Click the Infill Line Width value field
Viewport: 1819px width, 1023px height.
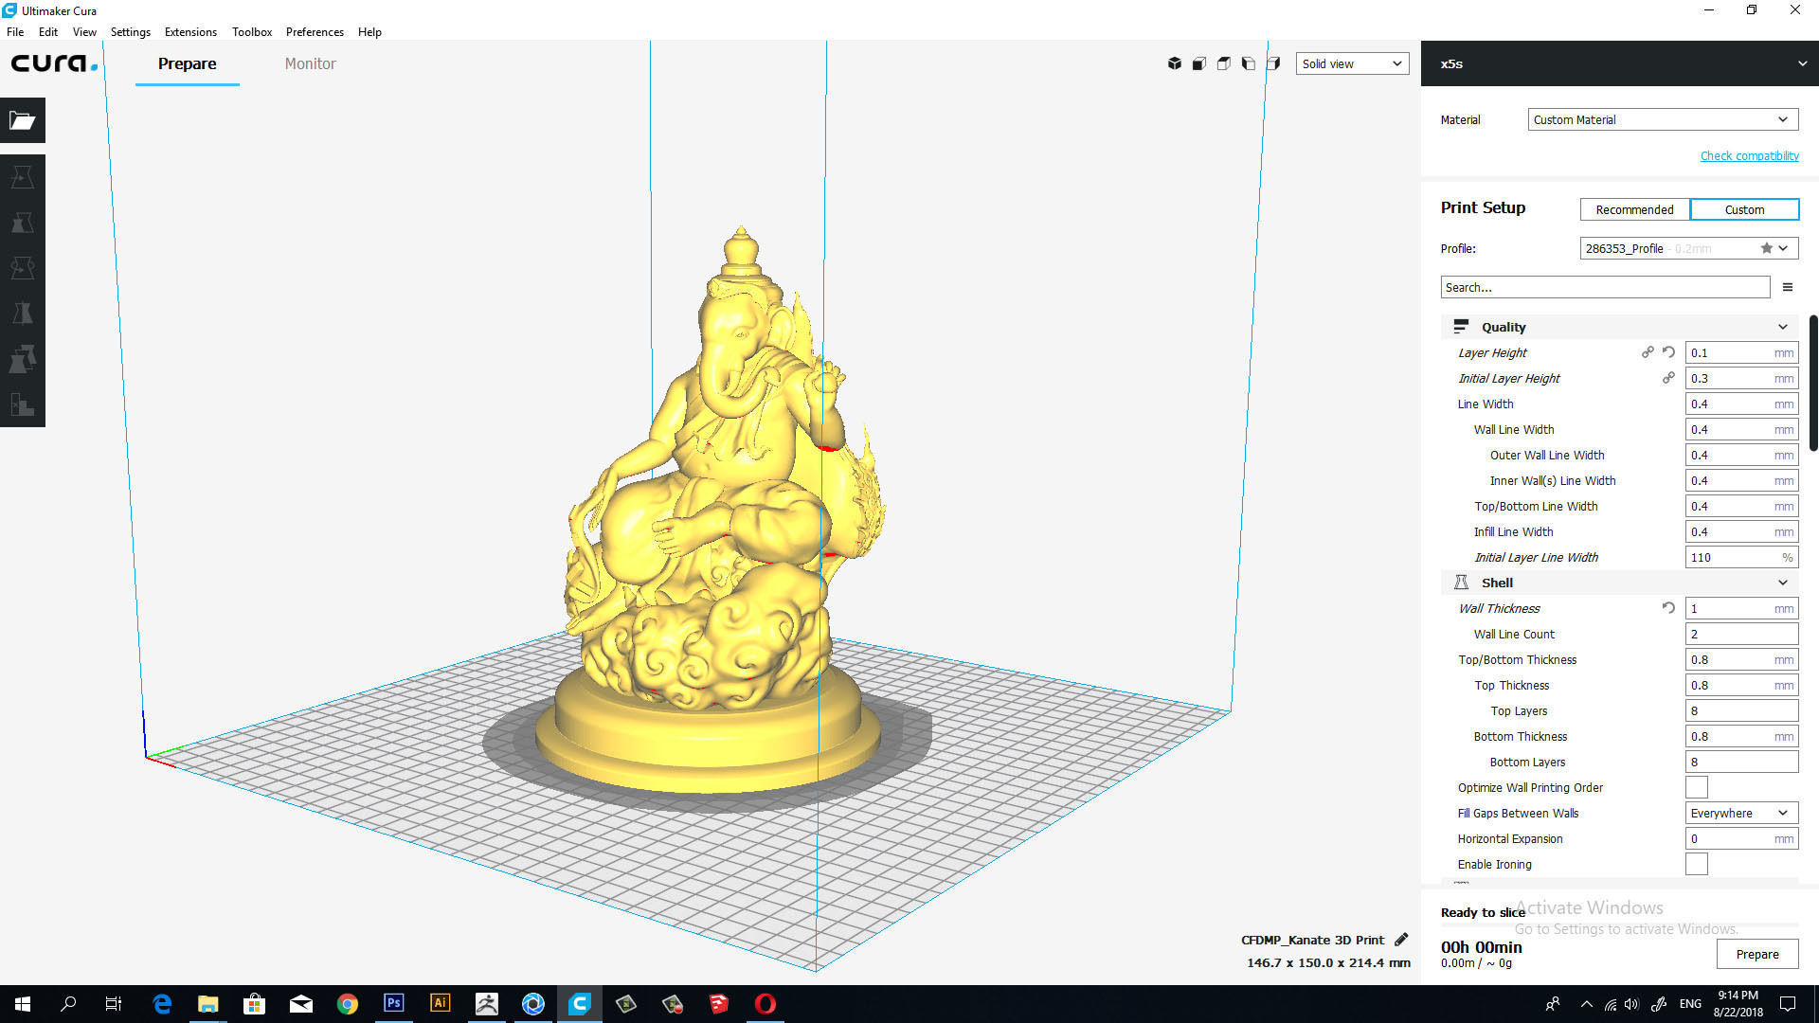point(1741,531)
